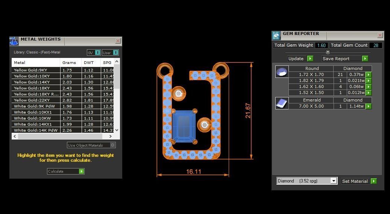Click the 21.67 height dimension label
This screenshot has height=214, width=390.
tap(248, 111)
